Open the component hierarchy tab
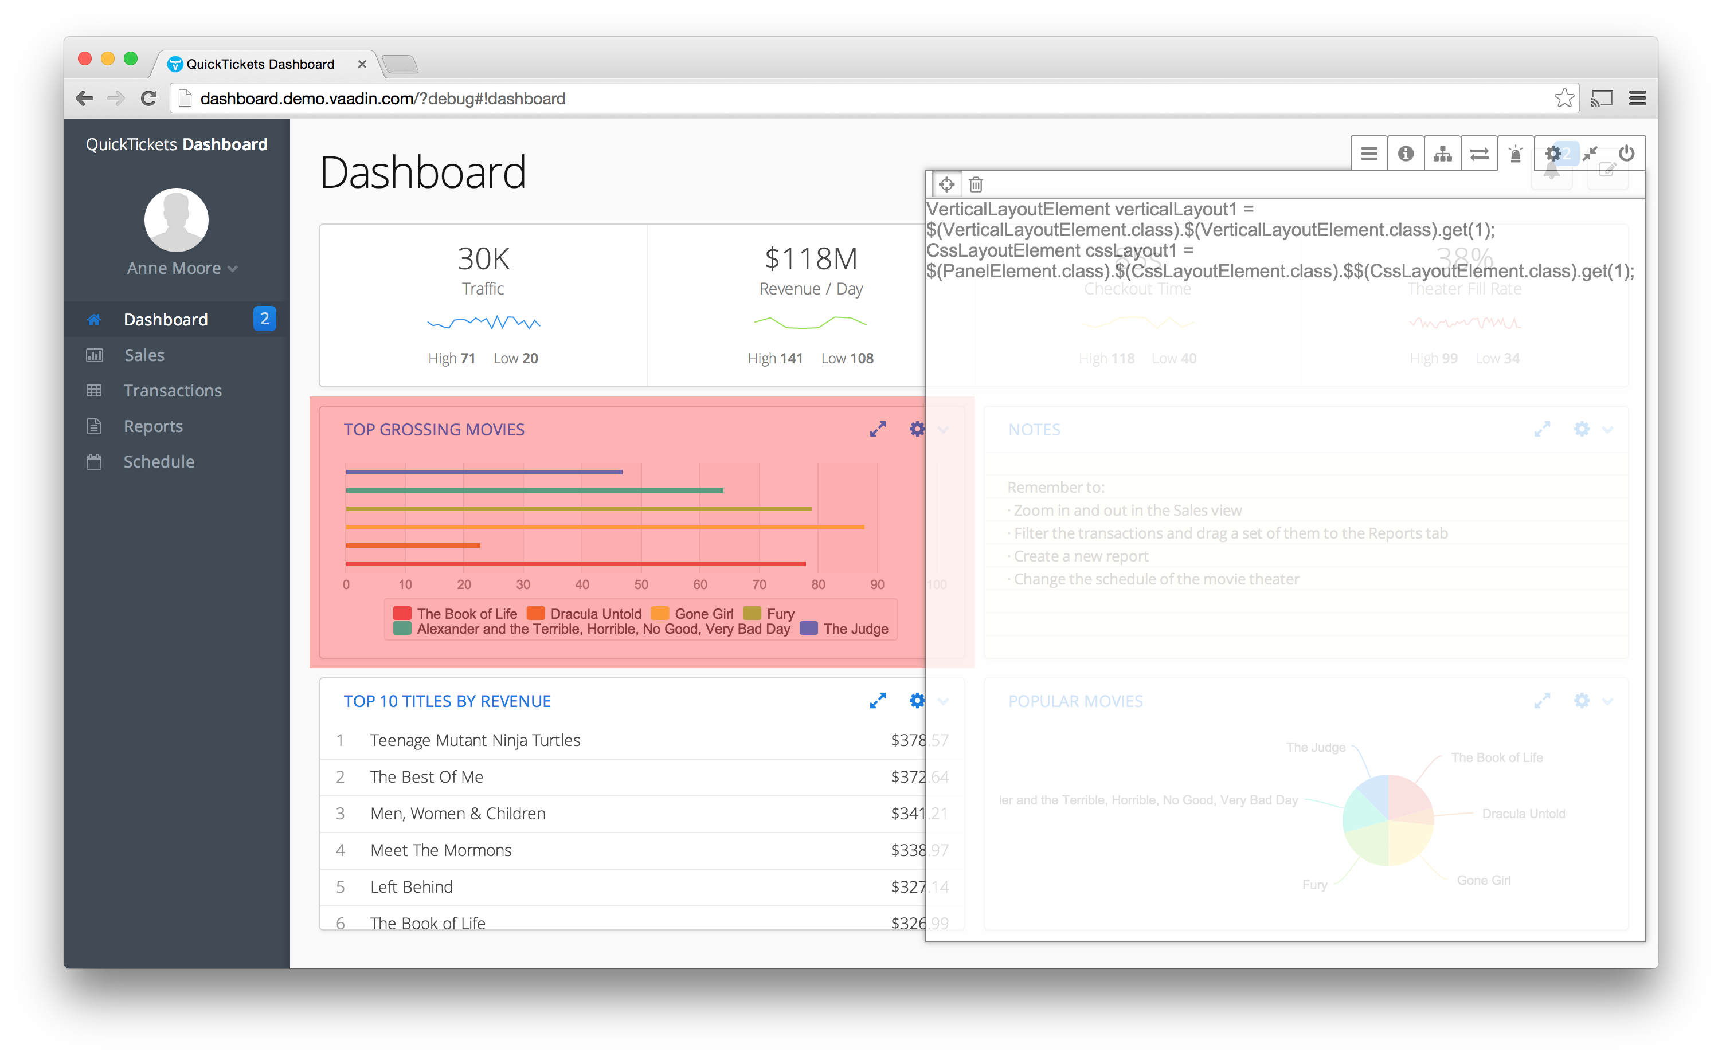 point(1442,154)
